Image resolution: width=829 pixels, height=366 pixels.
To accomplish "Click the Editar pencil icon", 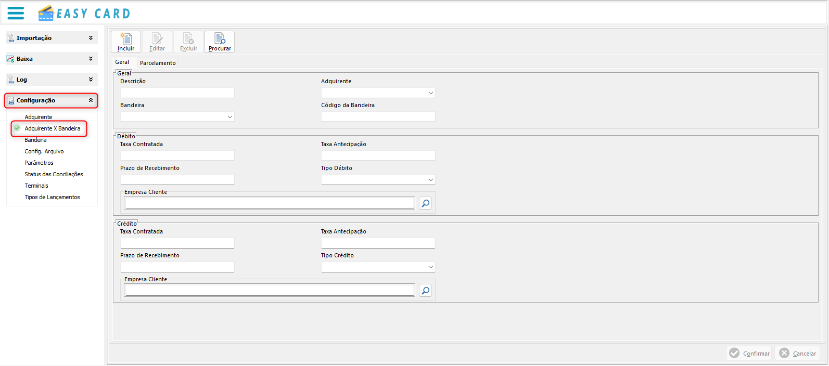I will point(157,39).
